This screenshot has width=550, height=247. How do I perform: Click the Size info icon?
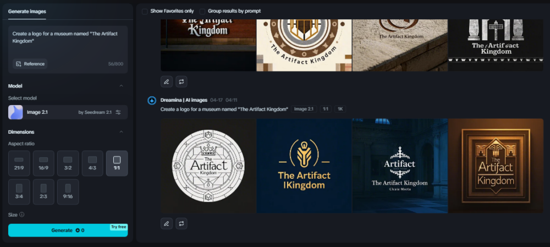pyautogui.click(x=22, y=215)
